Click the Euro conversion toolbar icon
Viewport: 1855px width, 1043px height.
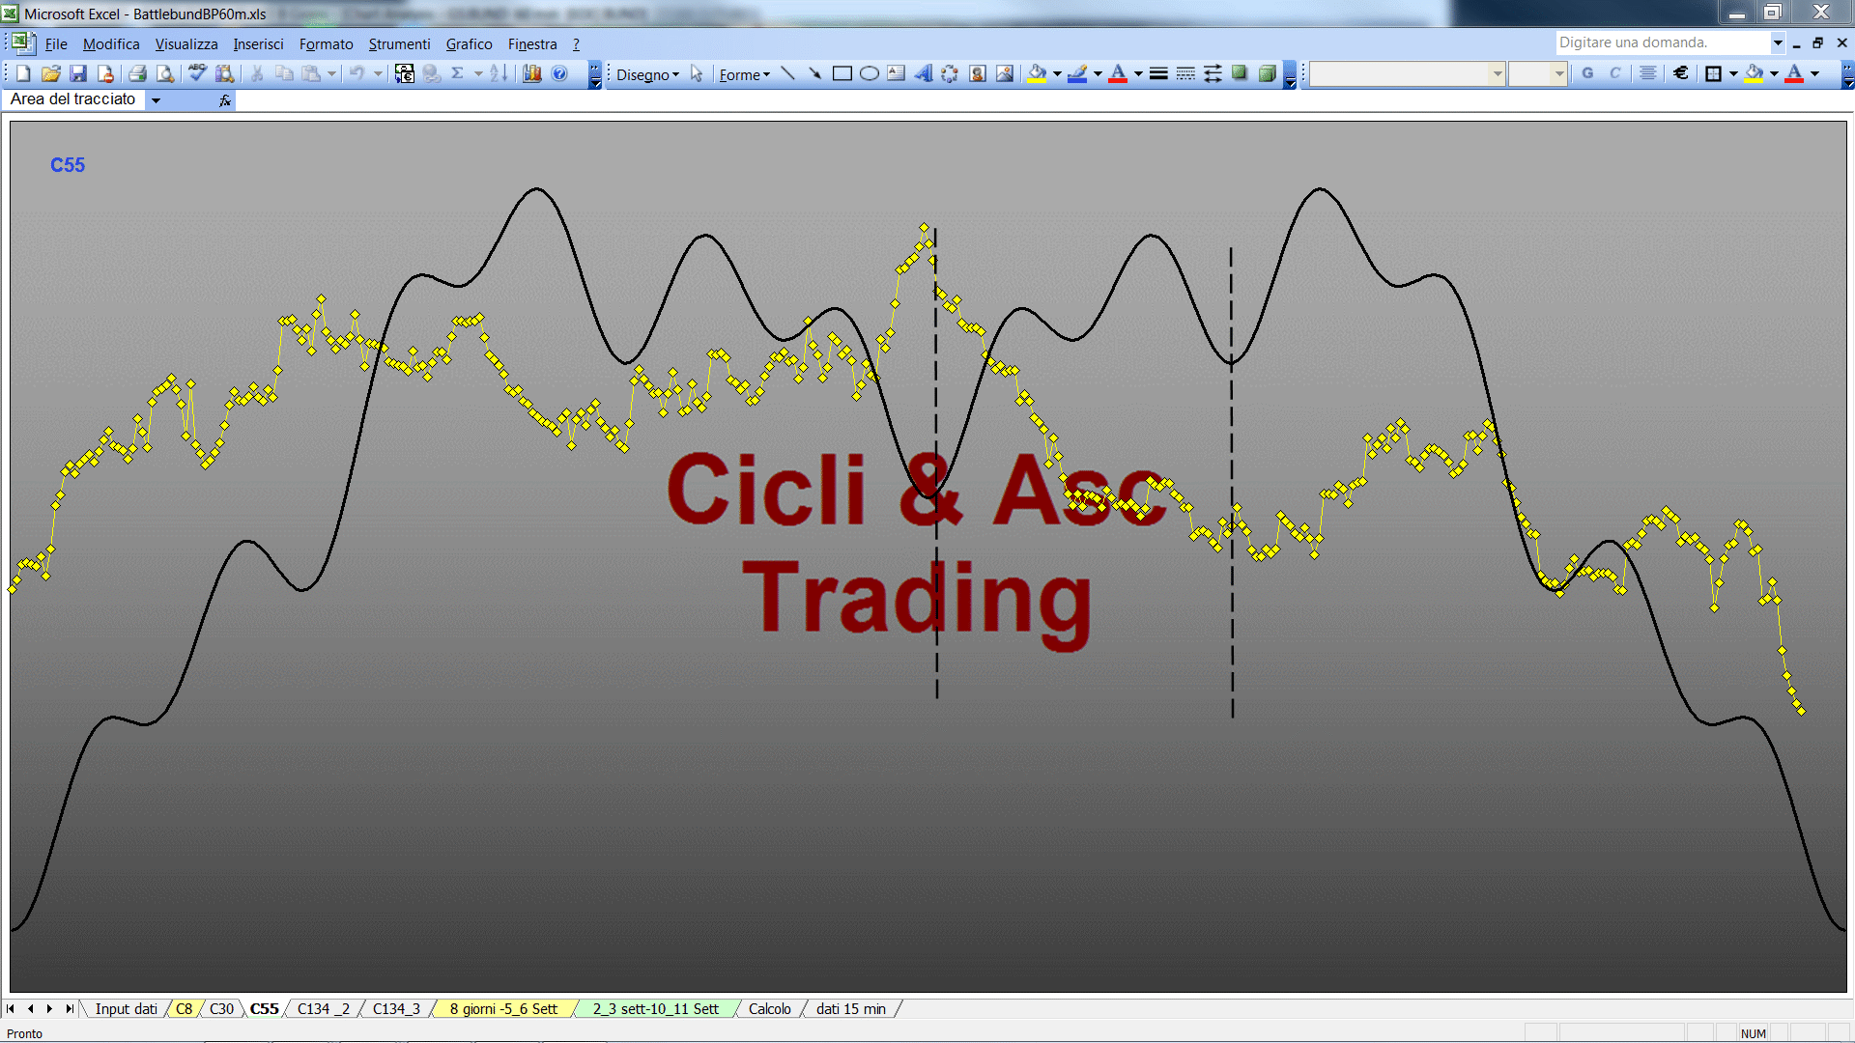click(x=405, y=73)
